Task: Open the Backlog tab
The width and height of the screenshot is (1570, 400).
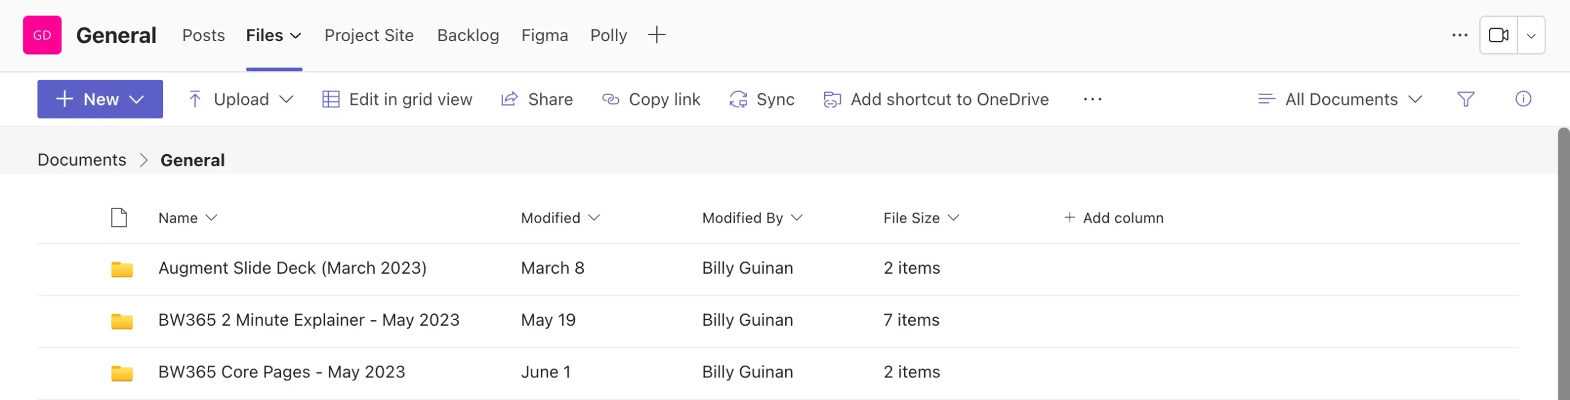Action: click(468, 35)
